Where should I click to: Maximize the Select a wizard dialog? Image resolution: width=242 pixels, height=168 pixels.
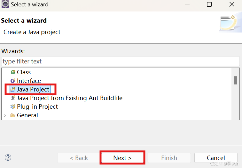[x=209, y=4]
